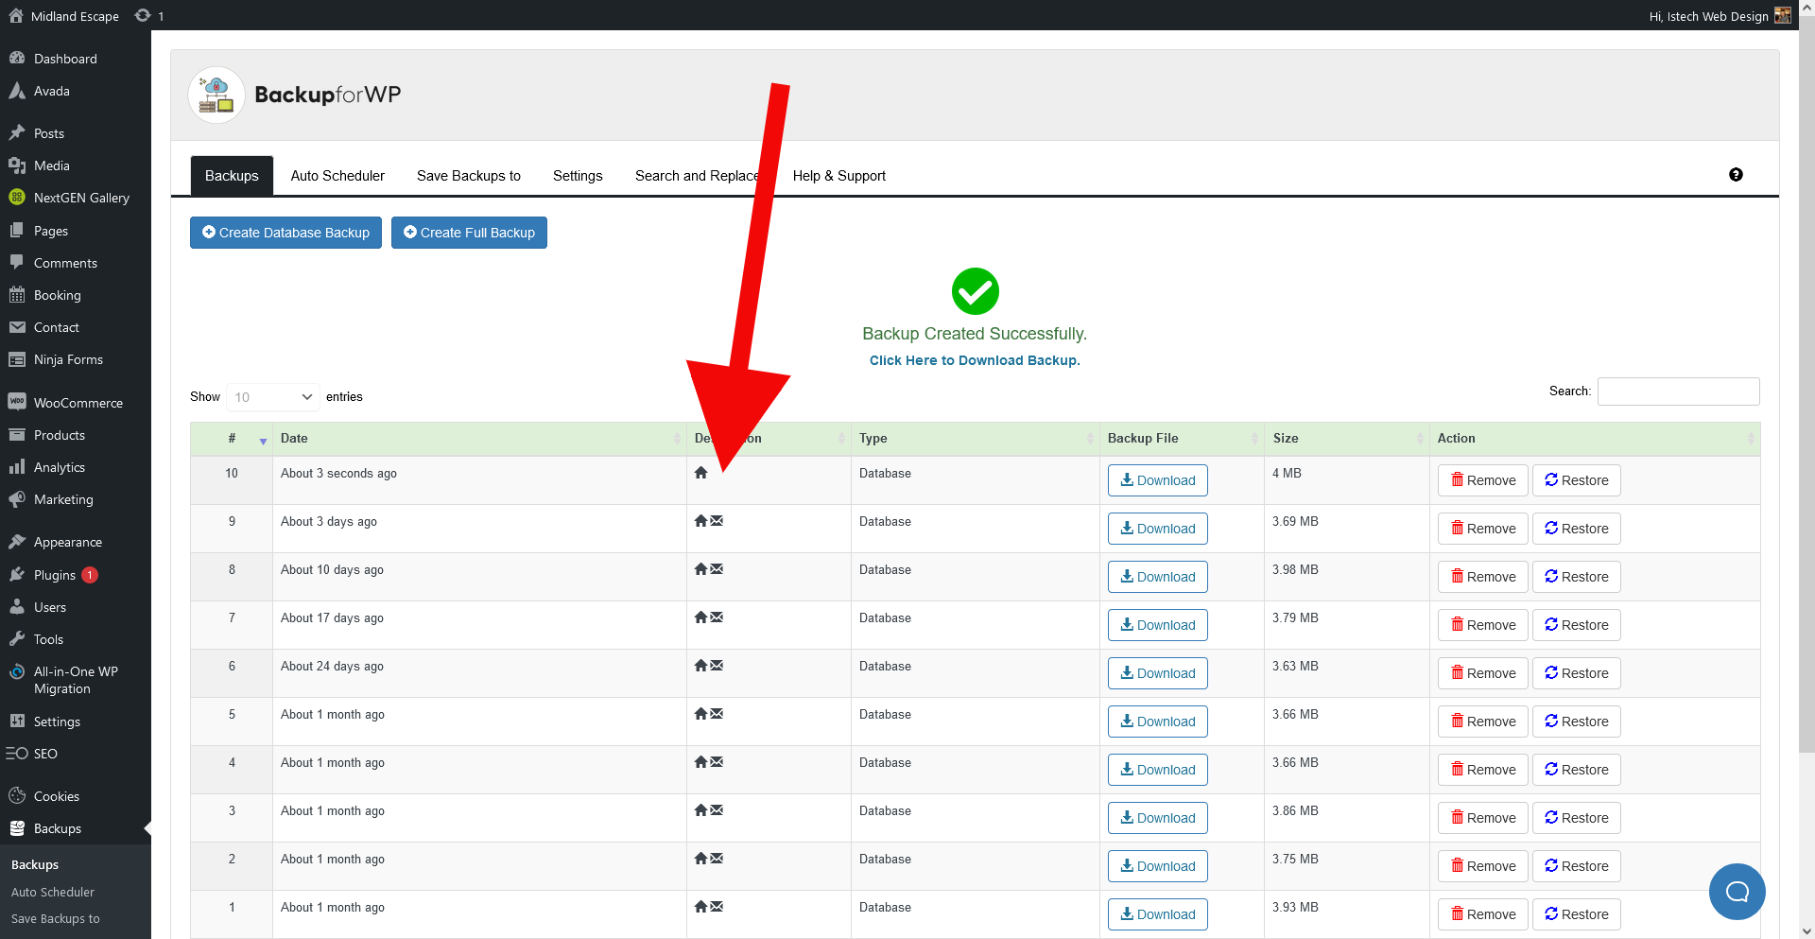The image size is (1815, 939).
Task: Click the updates refresh icon in admin bar
Action: [x=143, y=16]
